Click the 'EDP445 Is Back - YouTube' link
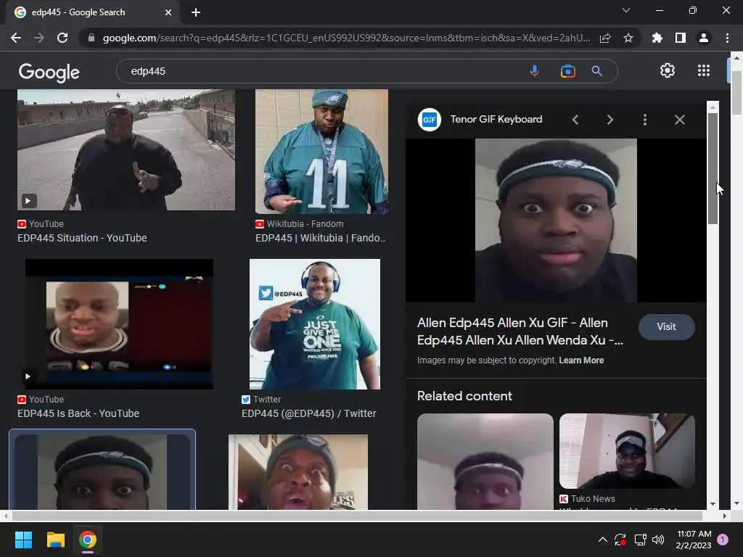This screenshot has width=743, height=557. 78,413
